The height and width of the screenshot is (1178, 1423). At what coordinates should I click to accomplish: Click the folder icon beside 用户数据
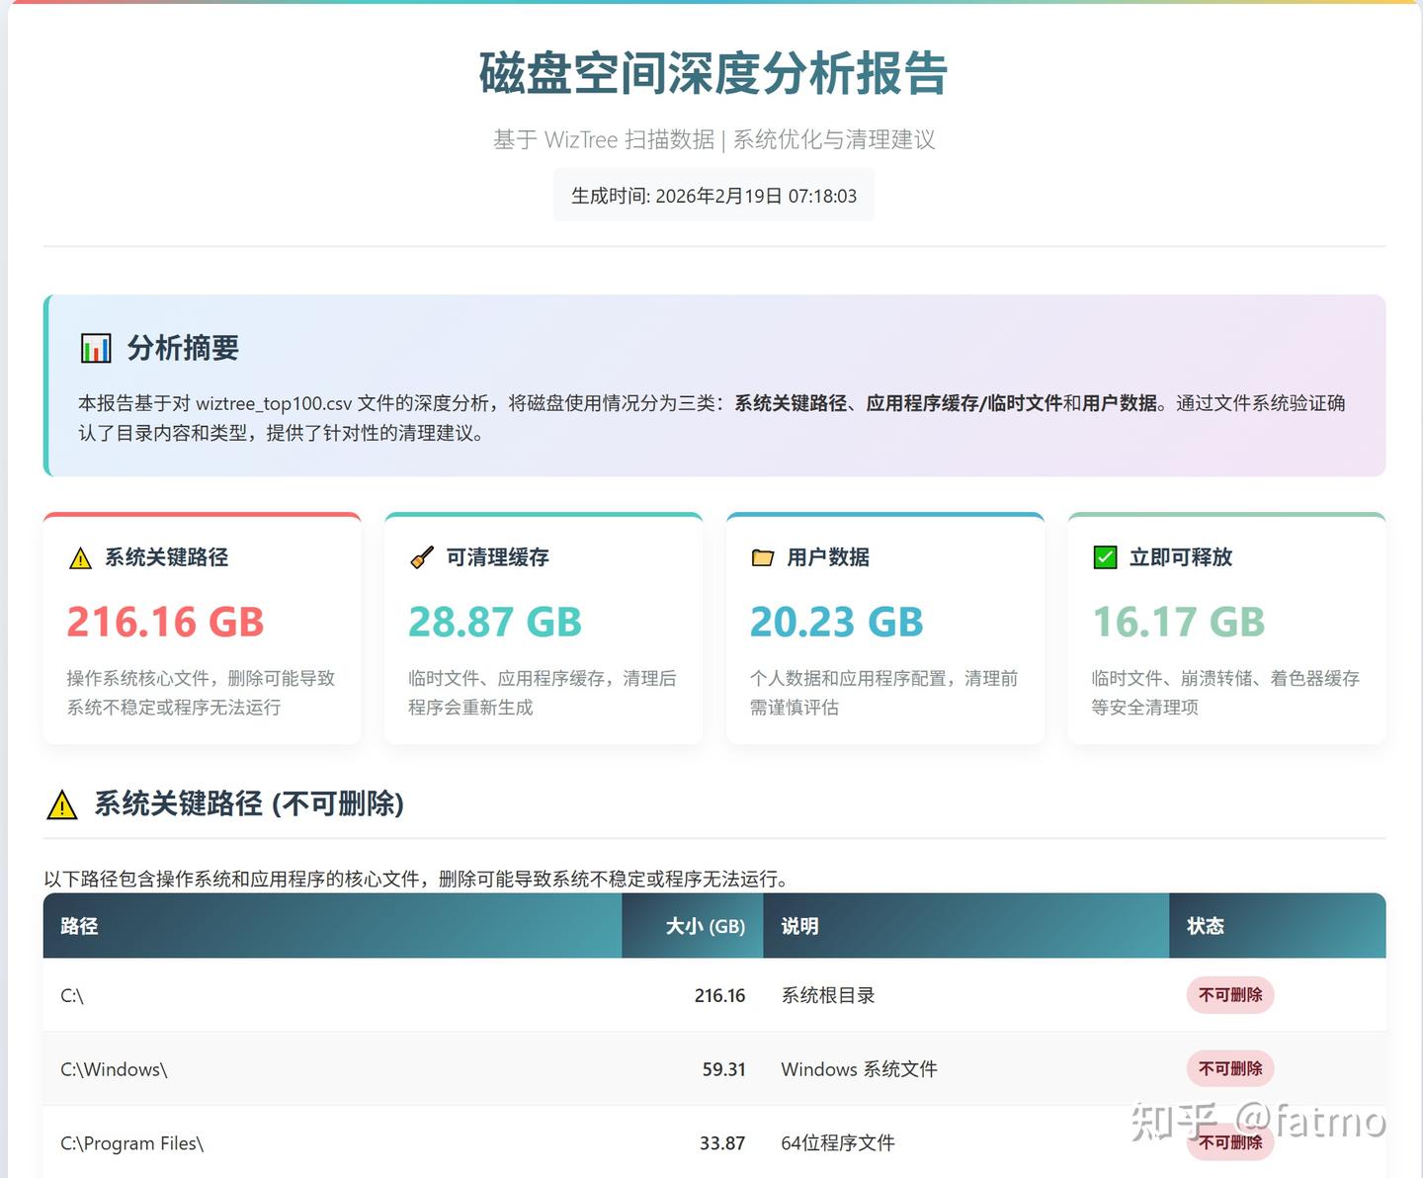(x=763, y=558)
